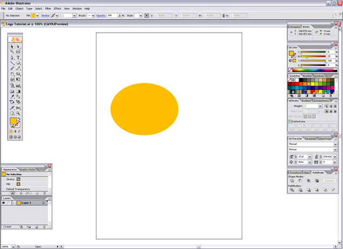Click first Shape Mode icon in Pathfinder

tap(292, 180)
